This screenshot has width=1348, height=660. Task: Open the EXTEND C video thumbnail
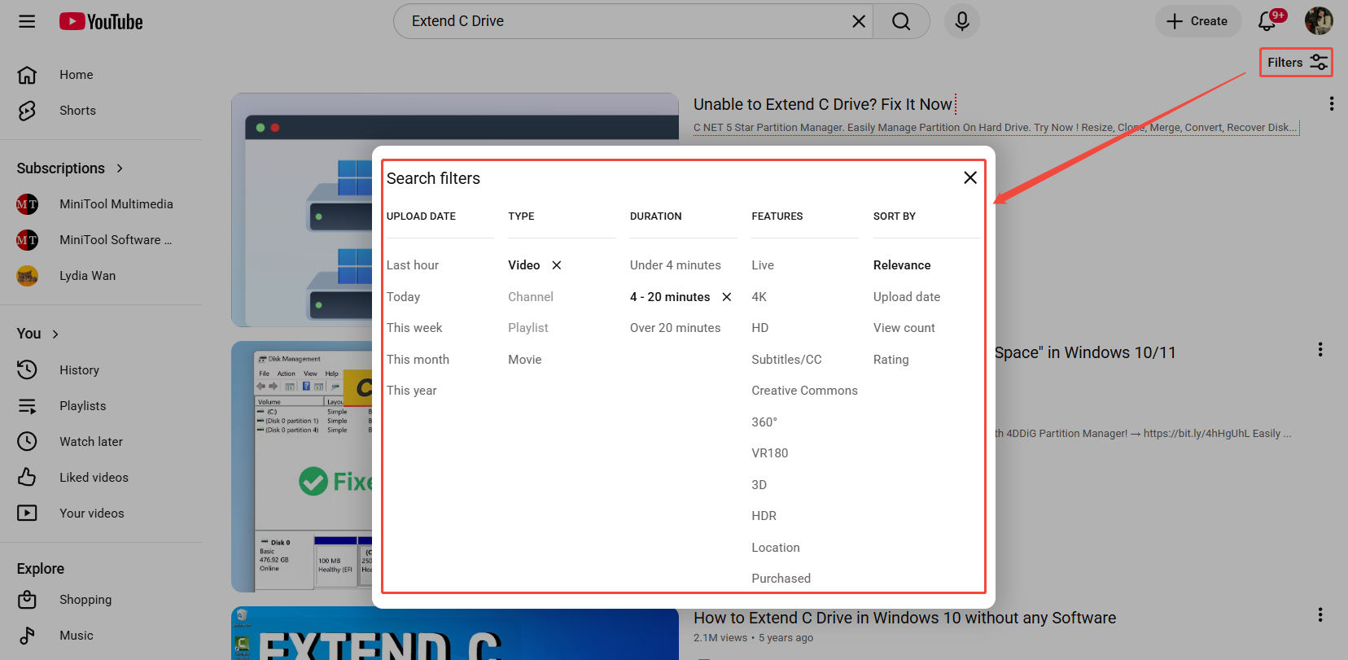tap(455, 633)
